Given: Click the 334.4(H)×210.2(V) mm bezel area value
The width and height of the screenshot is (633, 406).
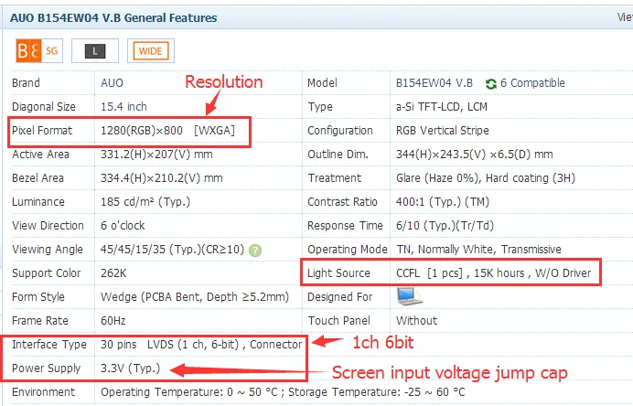Looking at the screenshot, I should [162, 178].
